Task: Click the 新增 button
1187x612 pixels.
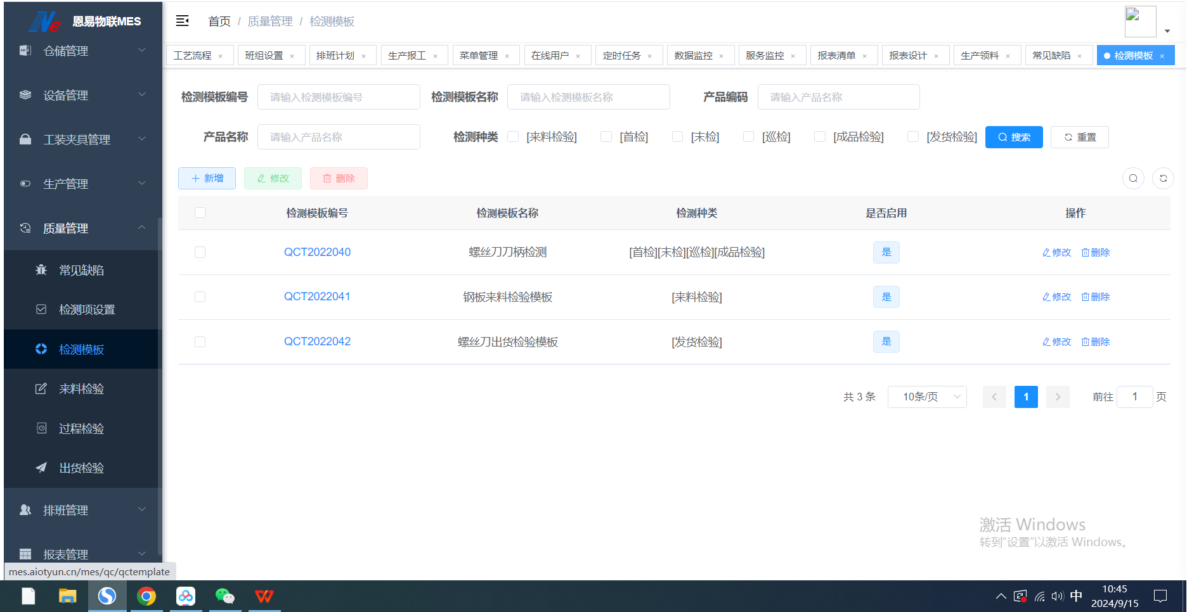Action: 207,178
